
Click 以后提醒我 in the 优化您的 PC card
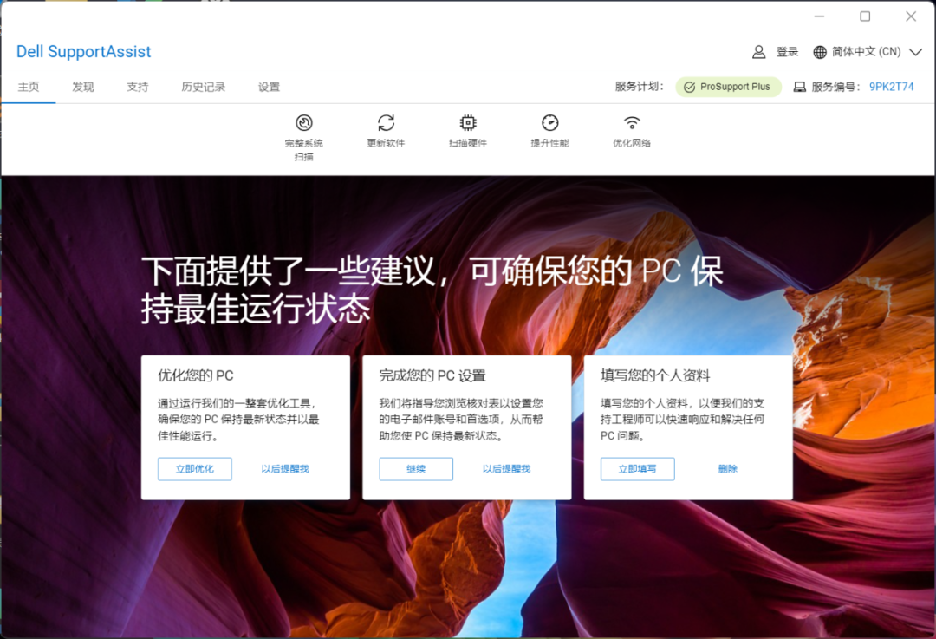tap(285, 469)
